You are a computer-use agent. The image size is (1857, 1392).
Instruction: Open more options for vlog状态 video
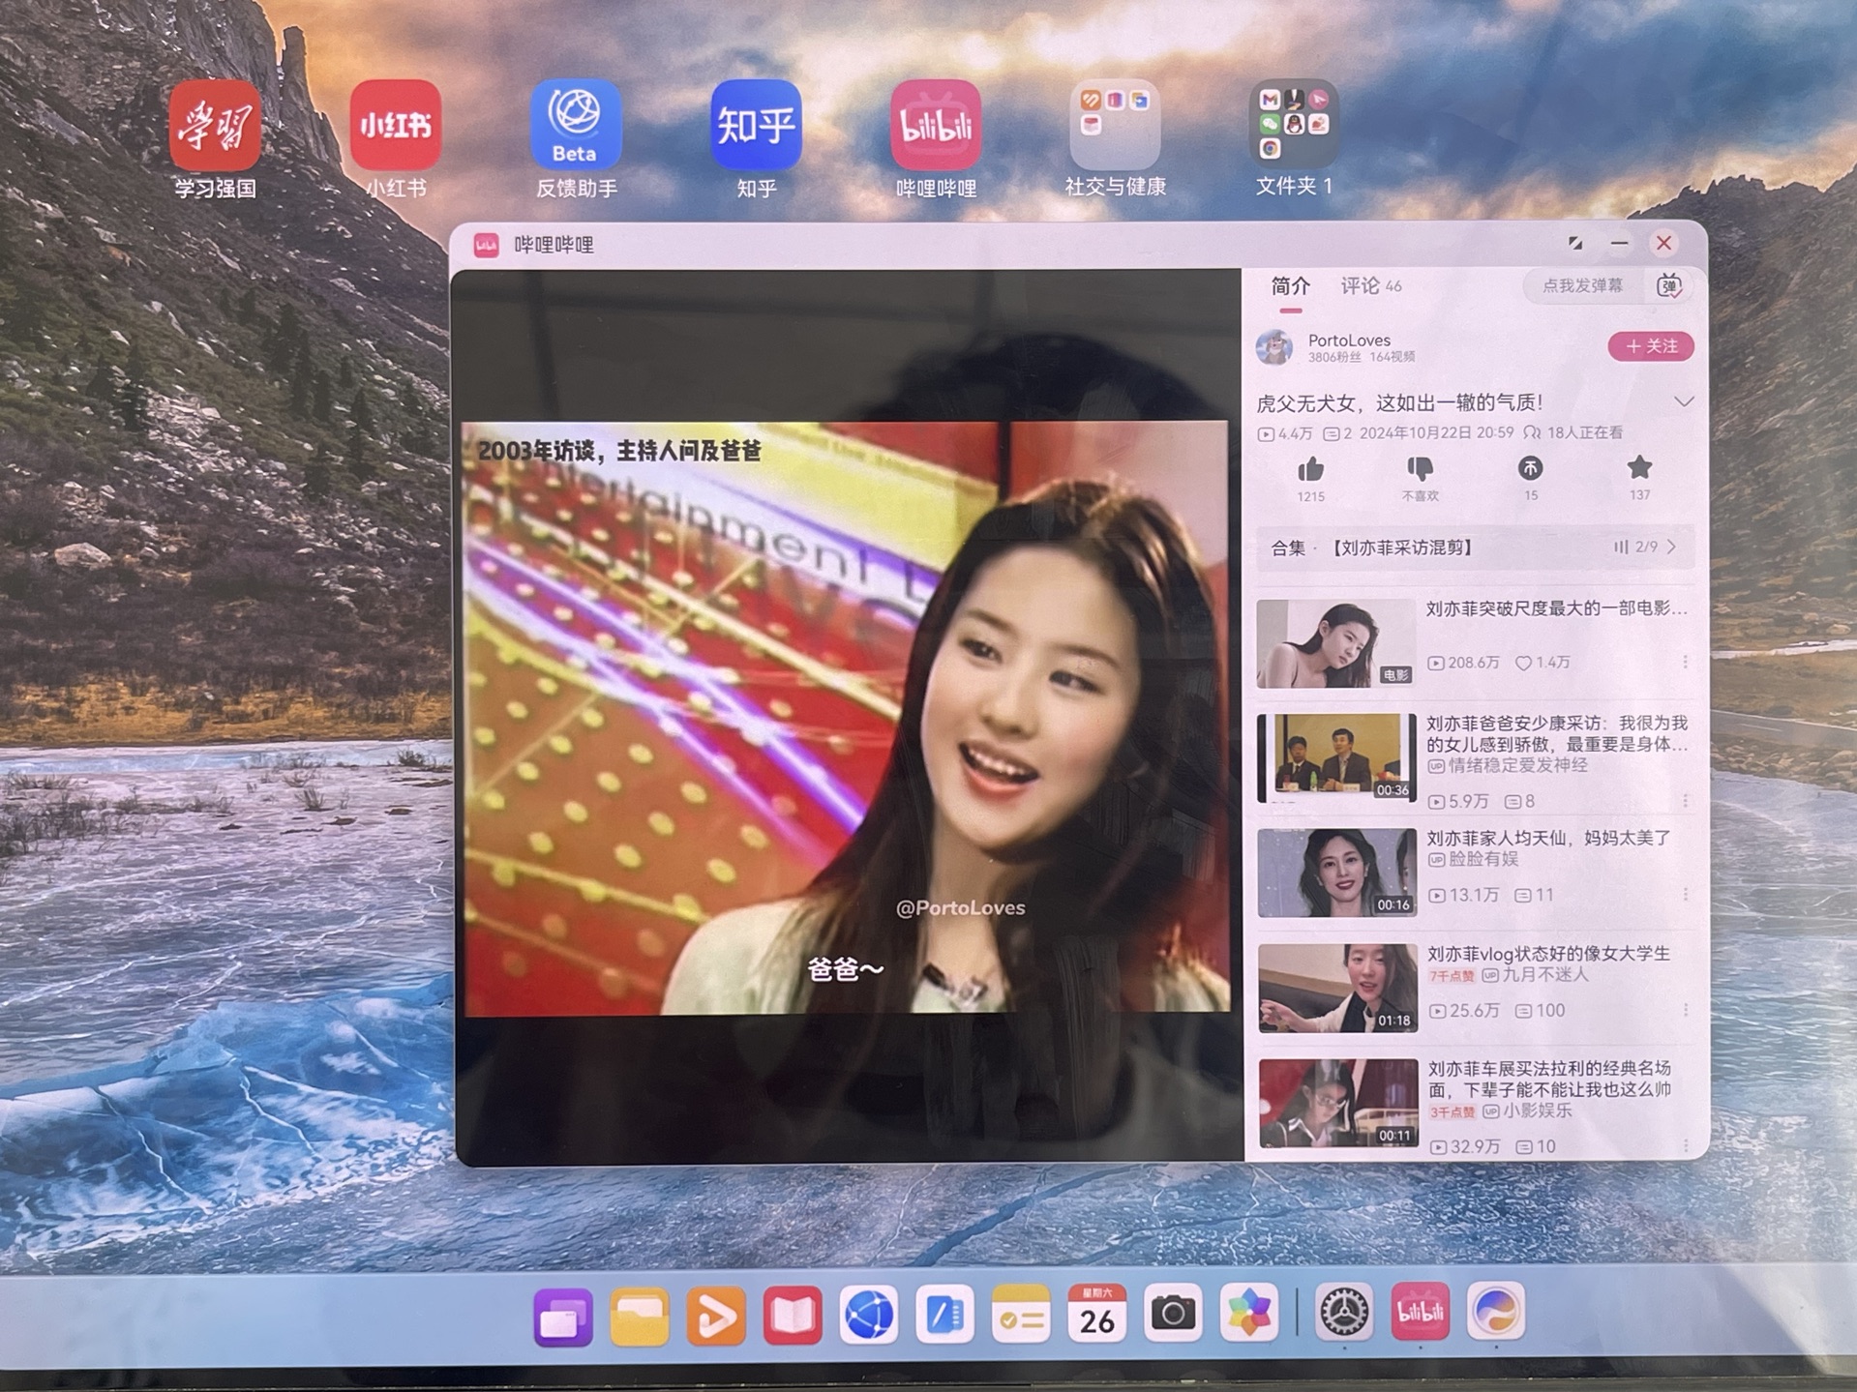pos(1685,1010)
